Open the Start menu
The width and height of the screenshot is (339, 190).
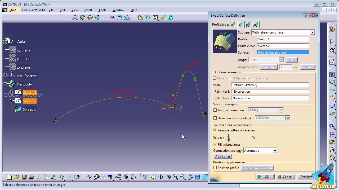coord(13,10)
